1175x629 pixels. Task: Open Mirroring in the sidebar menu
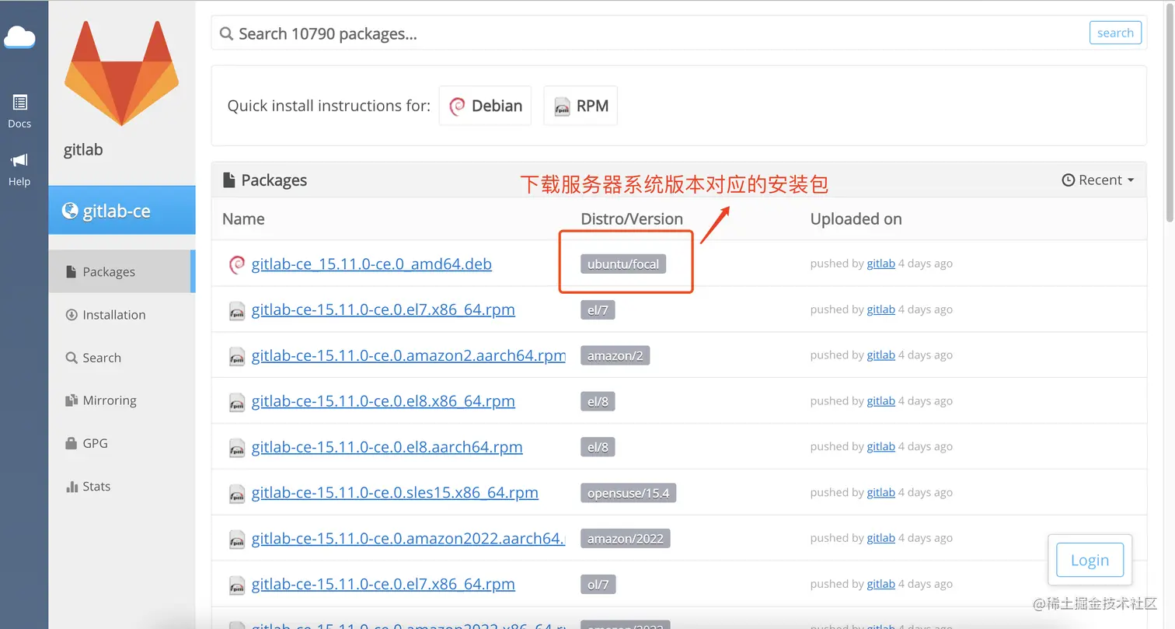click(99, 400)
